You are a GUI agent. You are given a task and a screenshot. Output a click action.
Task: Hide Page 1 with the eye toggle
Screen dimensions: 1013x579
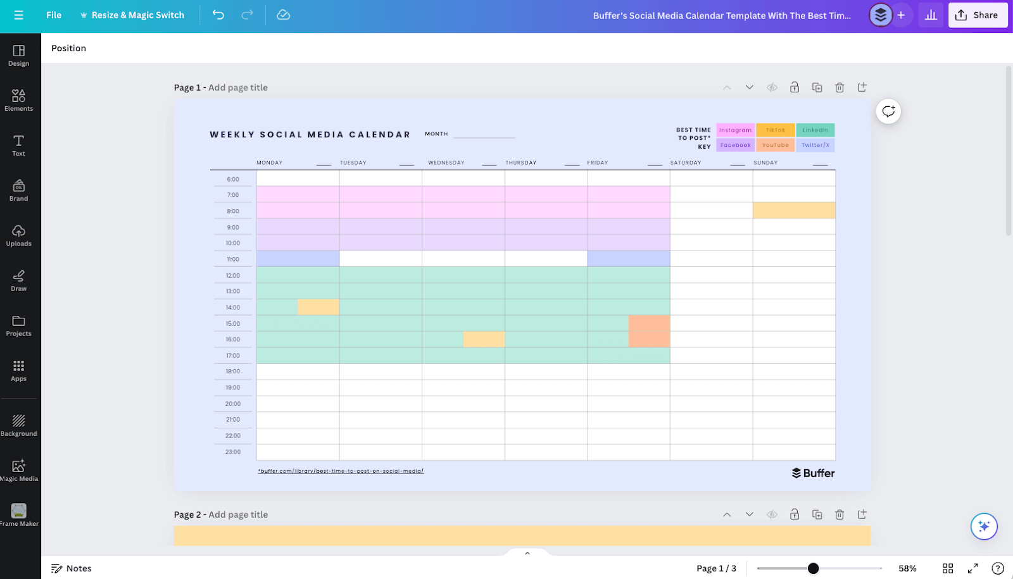tap(772, 87)
